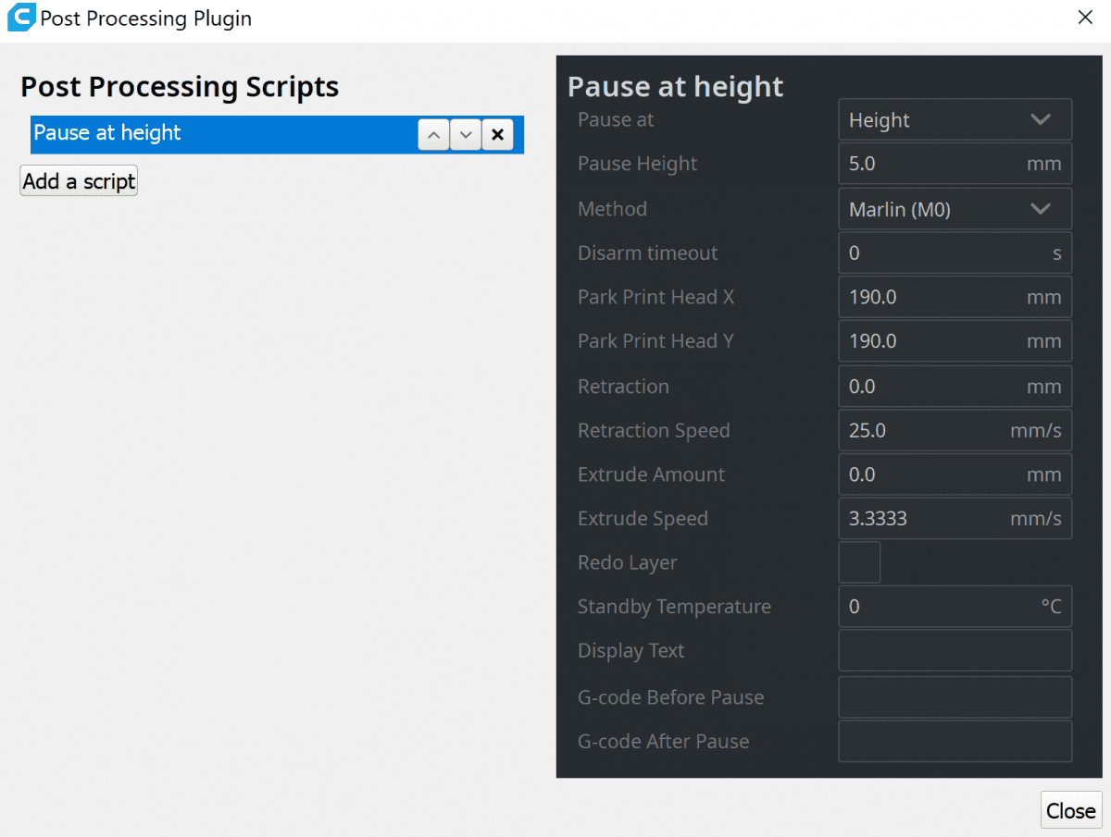Focus the Park Print Head Y field
The height and width of the screenshot is (837, 1111).
[930, 341]
